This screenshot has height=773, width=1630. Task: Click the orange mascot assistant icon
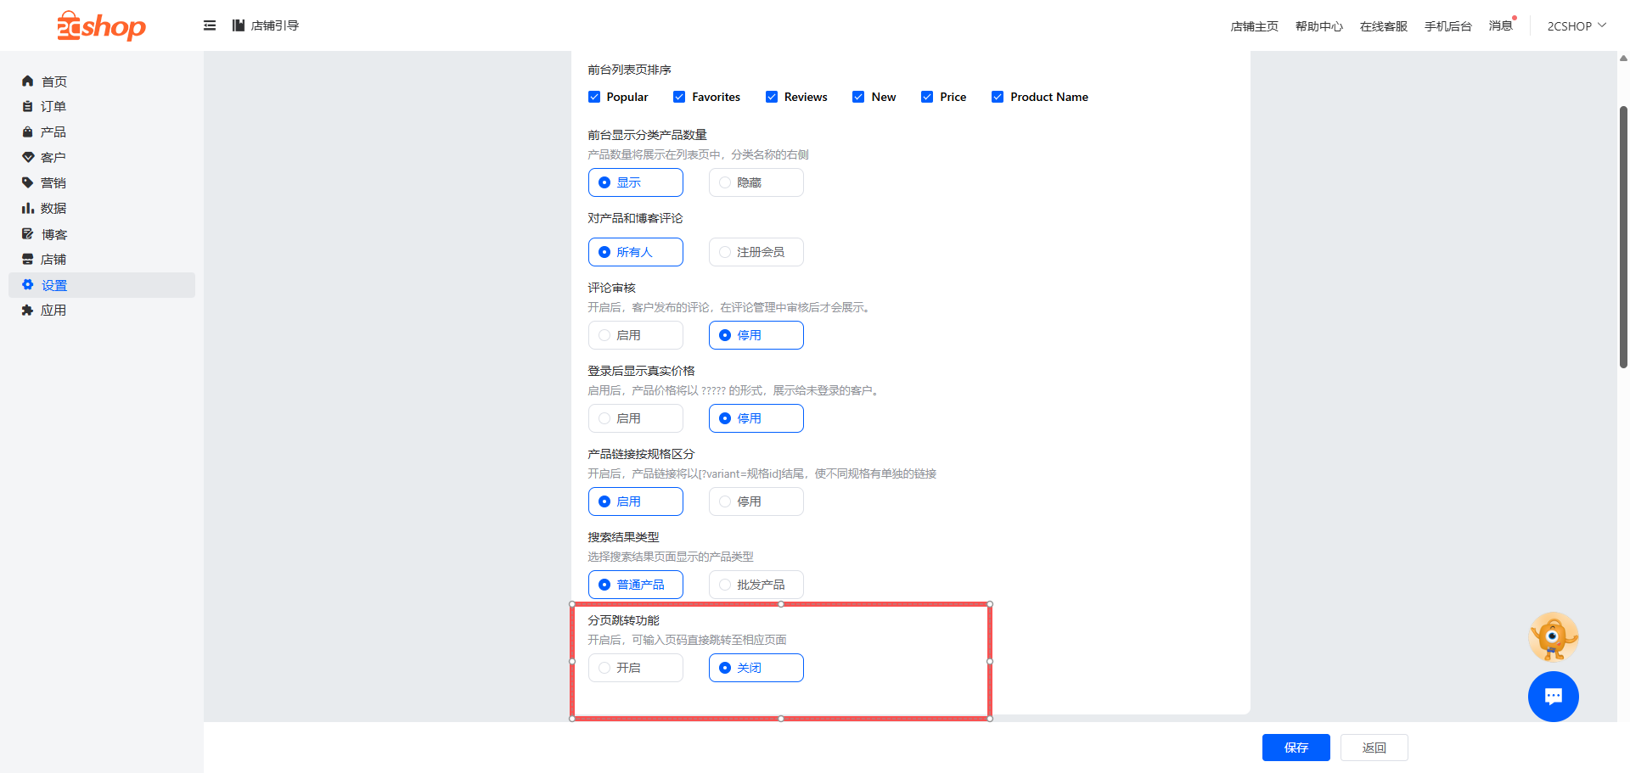point(1553,636)
